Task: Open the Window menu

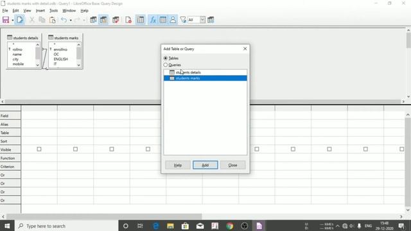Action: pos(69,11)
